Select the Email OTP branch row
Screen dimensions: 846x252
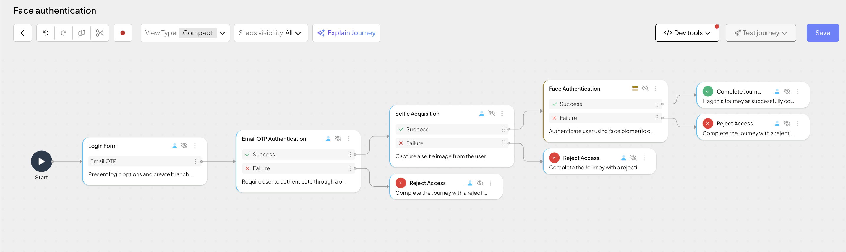coord(145,161)
